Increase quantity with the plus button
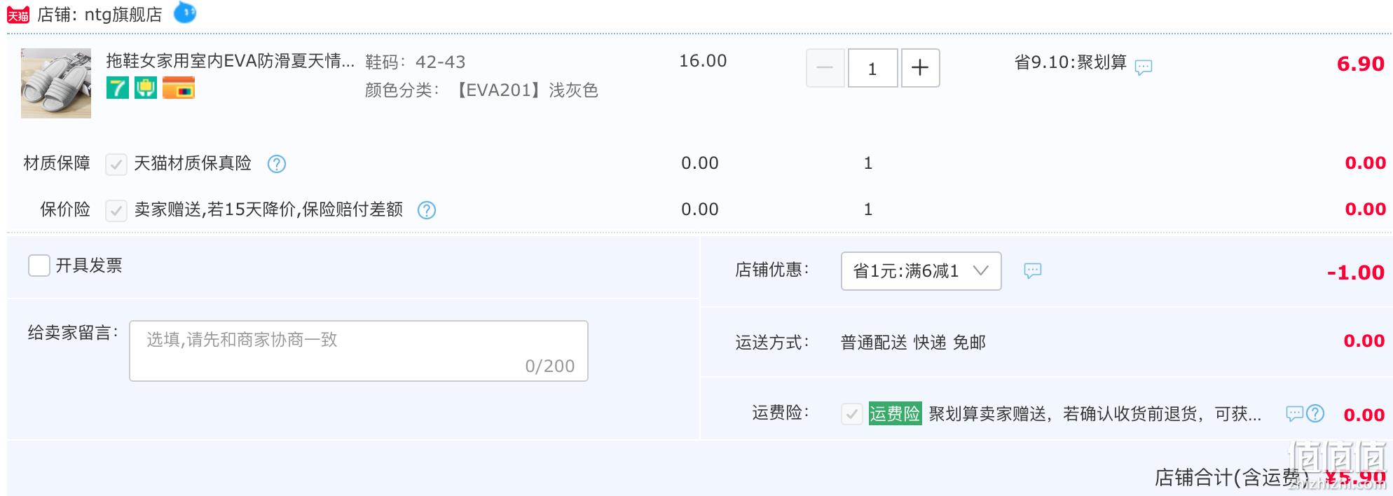Image resolution: width=1393 pixels, height=496 pixels. point(920,68)
